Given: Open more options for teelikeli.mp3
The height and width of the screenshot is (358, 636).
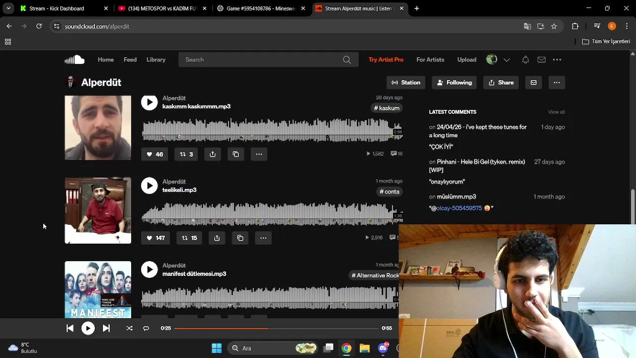Looking at the screenshot, I should (263, 238).
